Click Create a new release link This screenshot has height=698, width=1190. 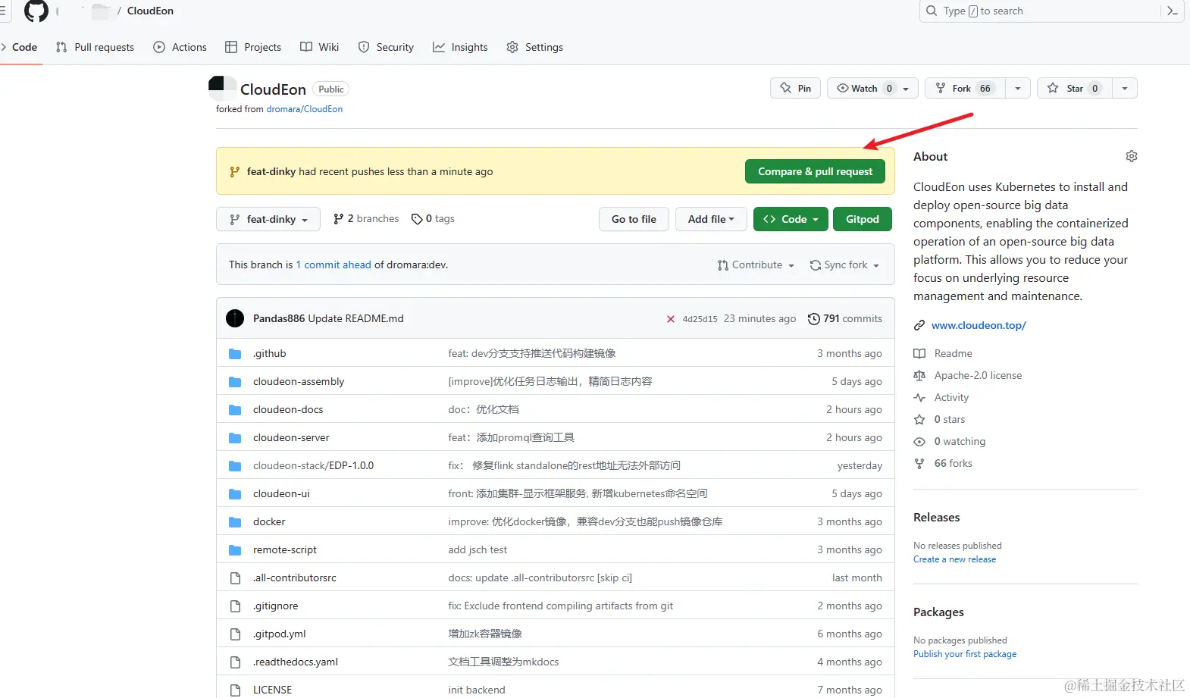click(x=955, y=559)
